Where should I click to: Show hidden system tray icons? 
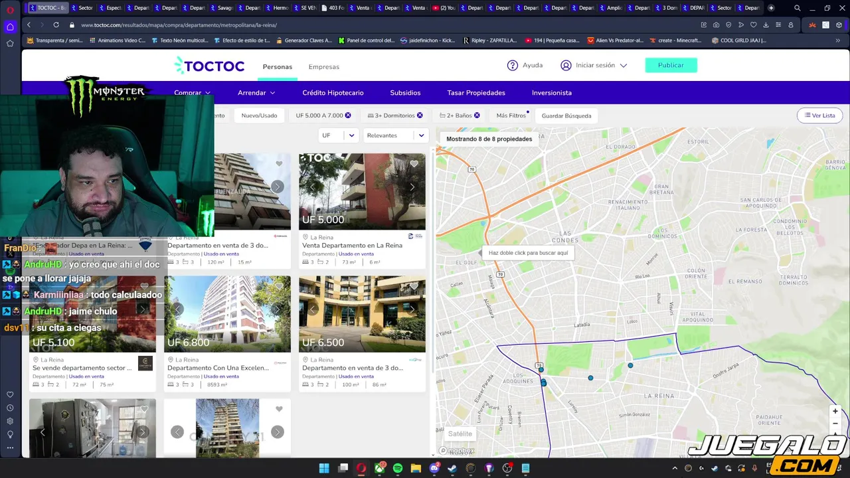675,469
